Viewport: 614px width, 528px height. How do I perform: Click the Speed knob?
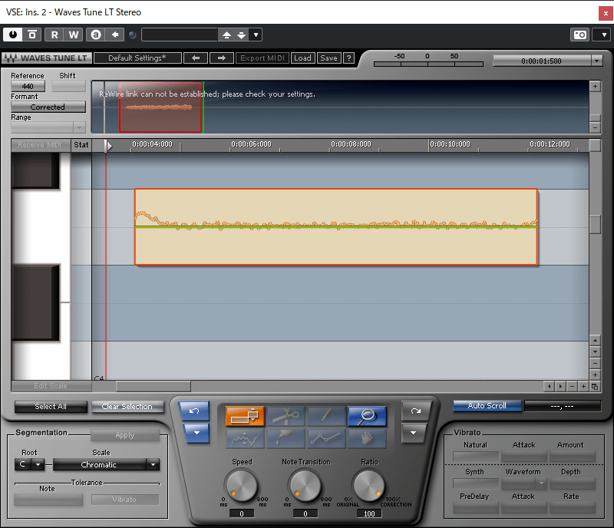[242, 486]
